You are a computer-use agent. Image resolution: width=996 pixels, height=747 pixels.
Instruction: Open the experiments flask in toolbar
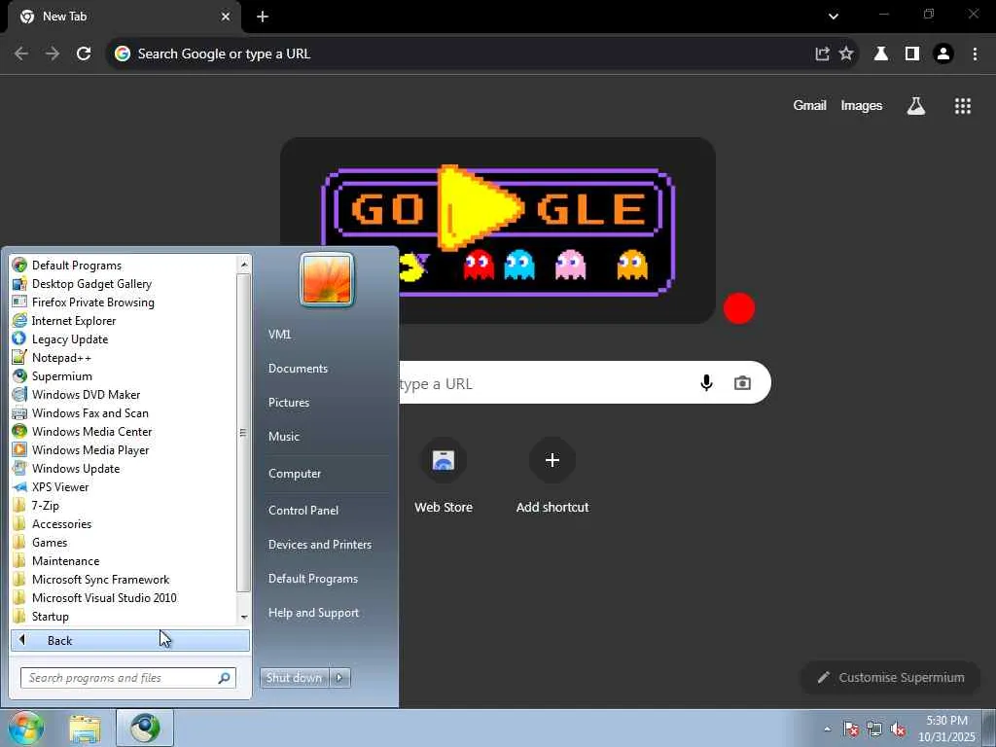point(881,54)
